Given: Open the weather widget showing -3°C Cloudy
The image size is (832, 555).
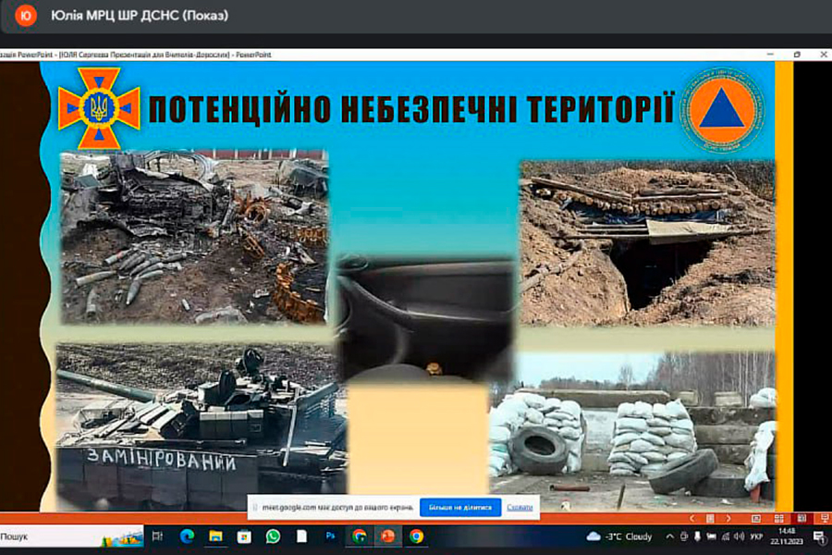Looking at the screenshot, I should (619, 536).
